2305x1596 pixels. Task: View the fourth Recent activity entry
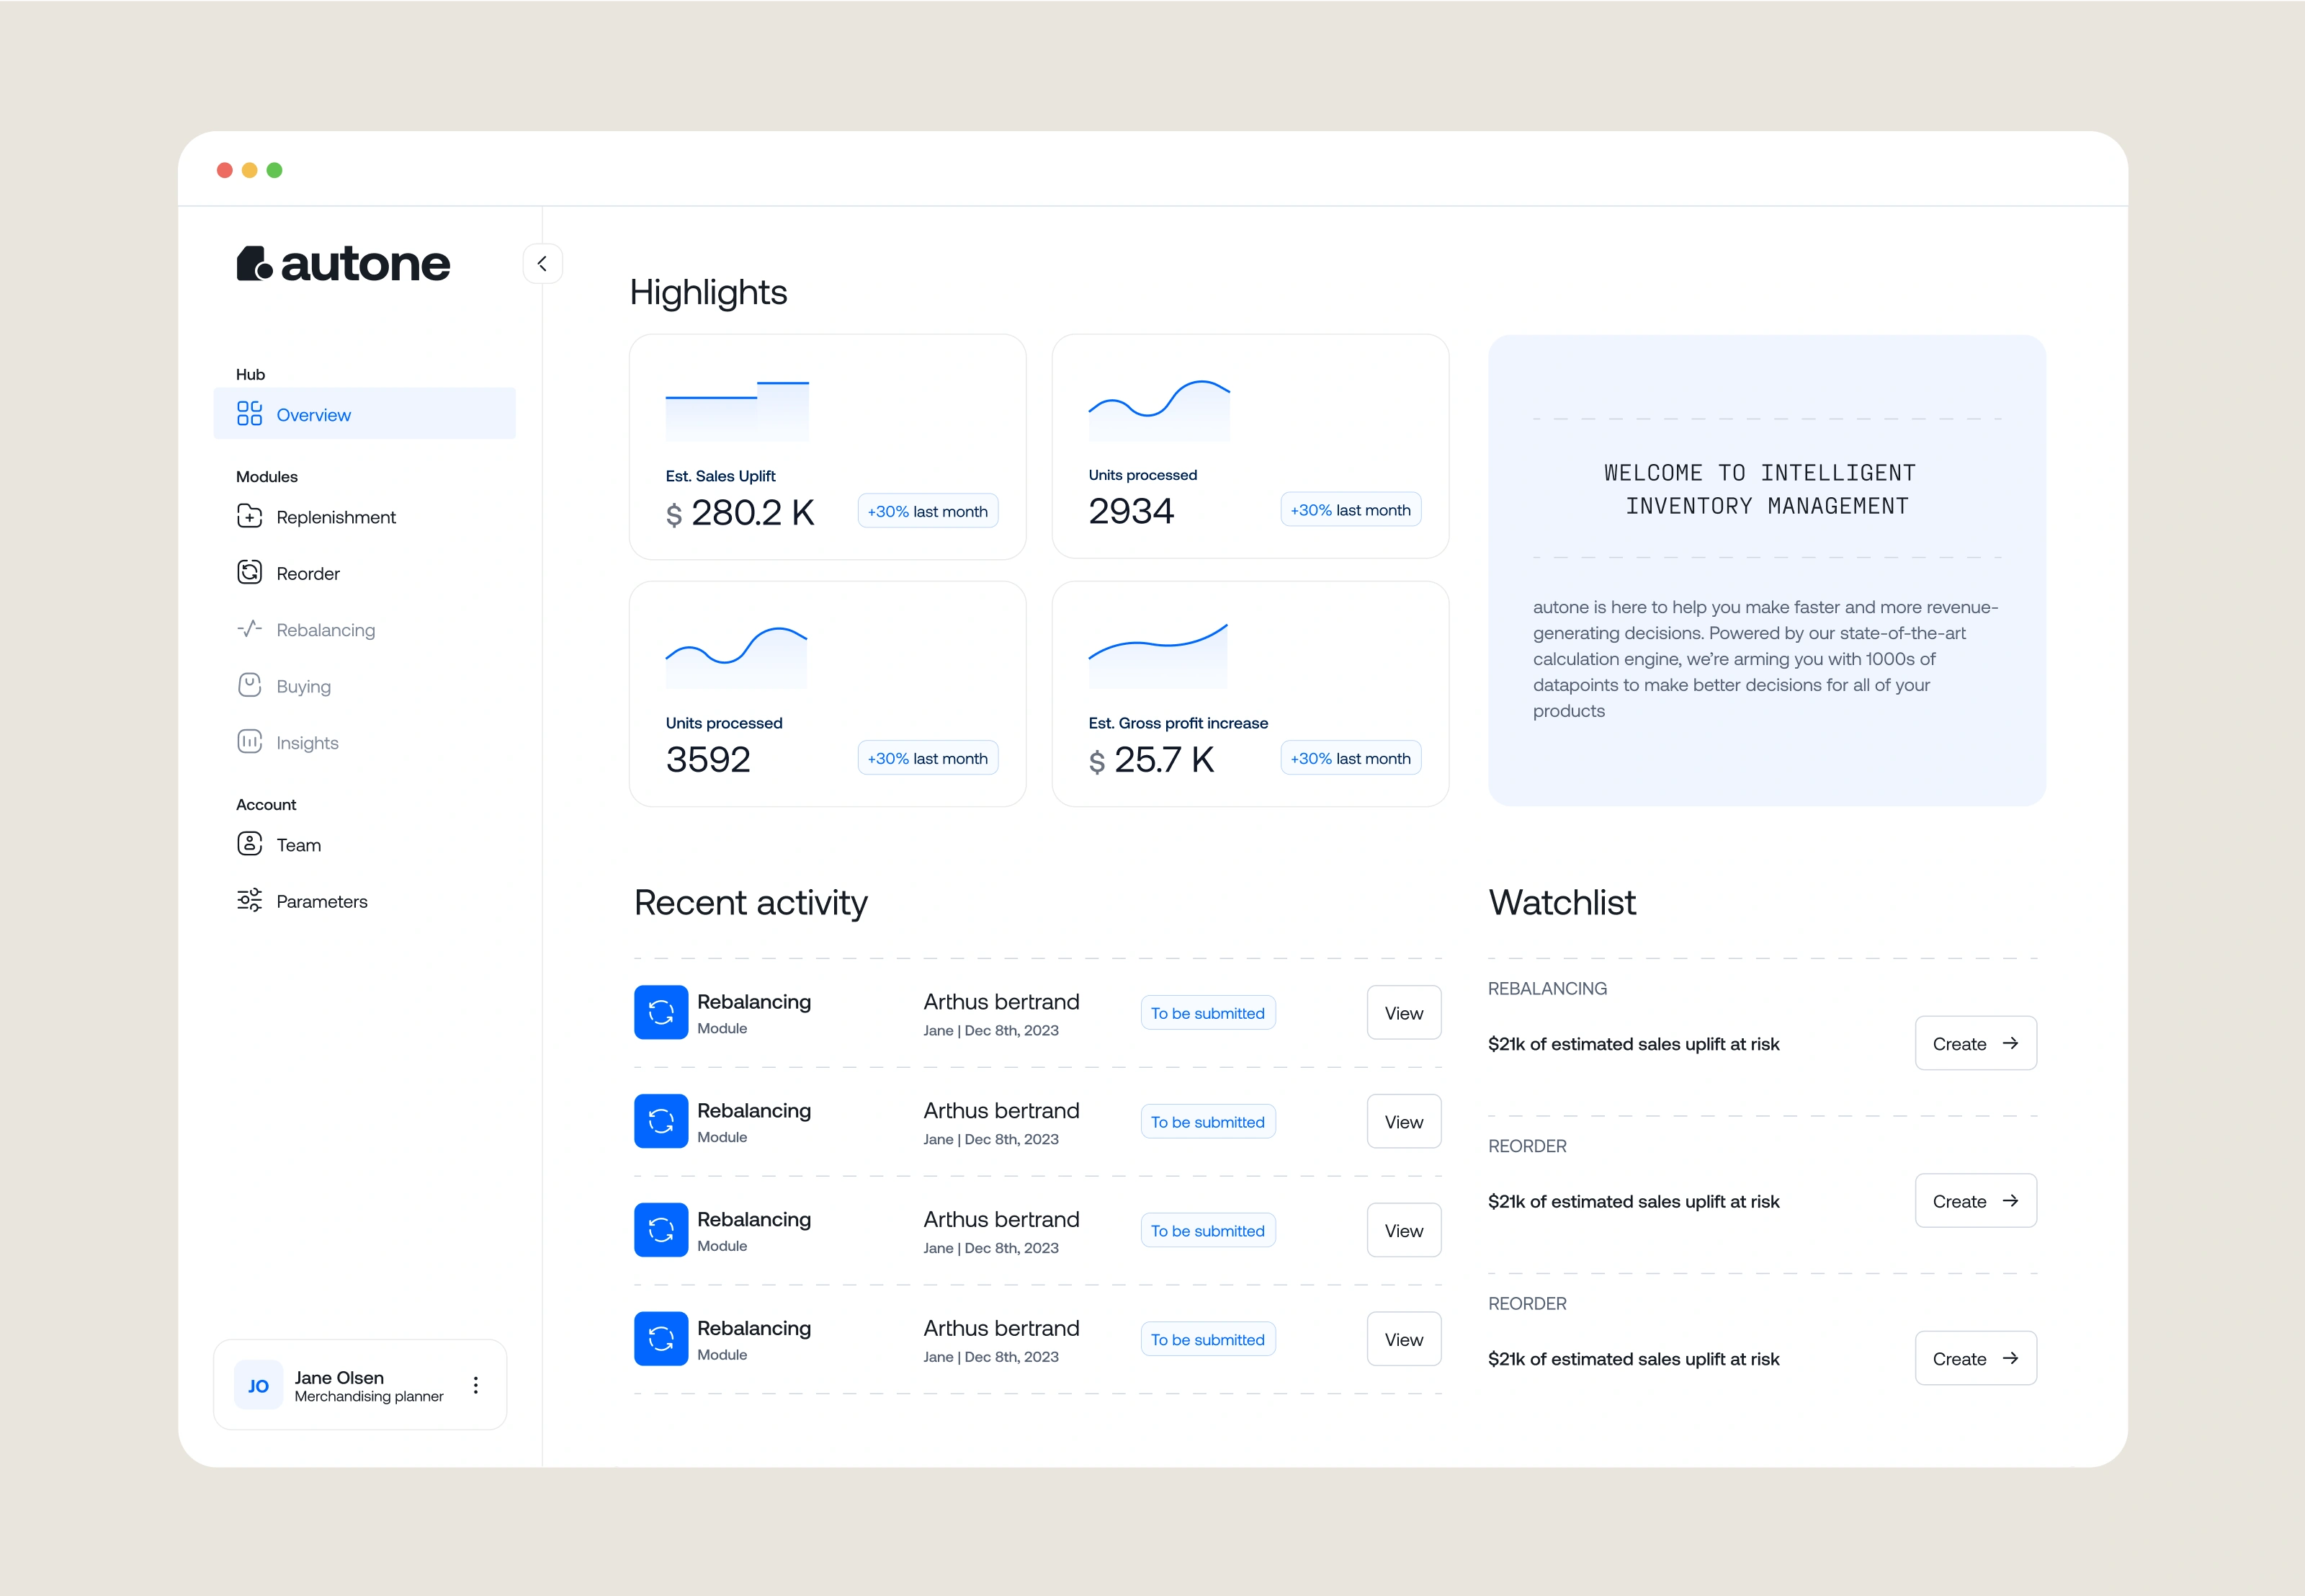click(x=1405, y=1340)
